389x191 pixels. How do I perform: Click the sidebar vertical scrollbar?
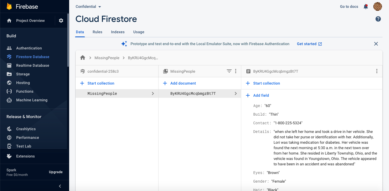pos(68,41)
